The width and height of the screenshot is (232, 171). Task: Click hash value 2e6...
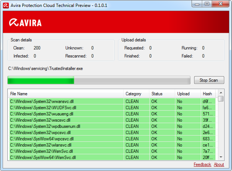click(x=208, y=132)
